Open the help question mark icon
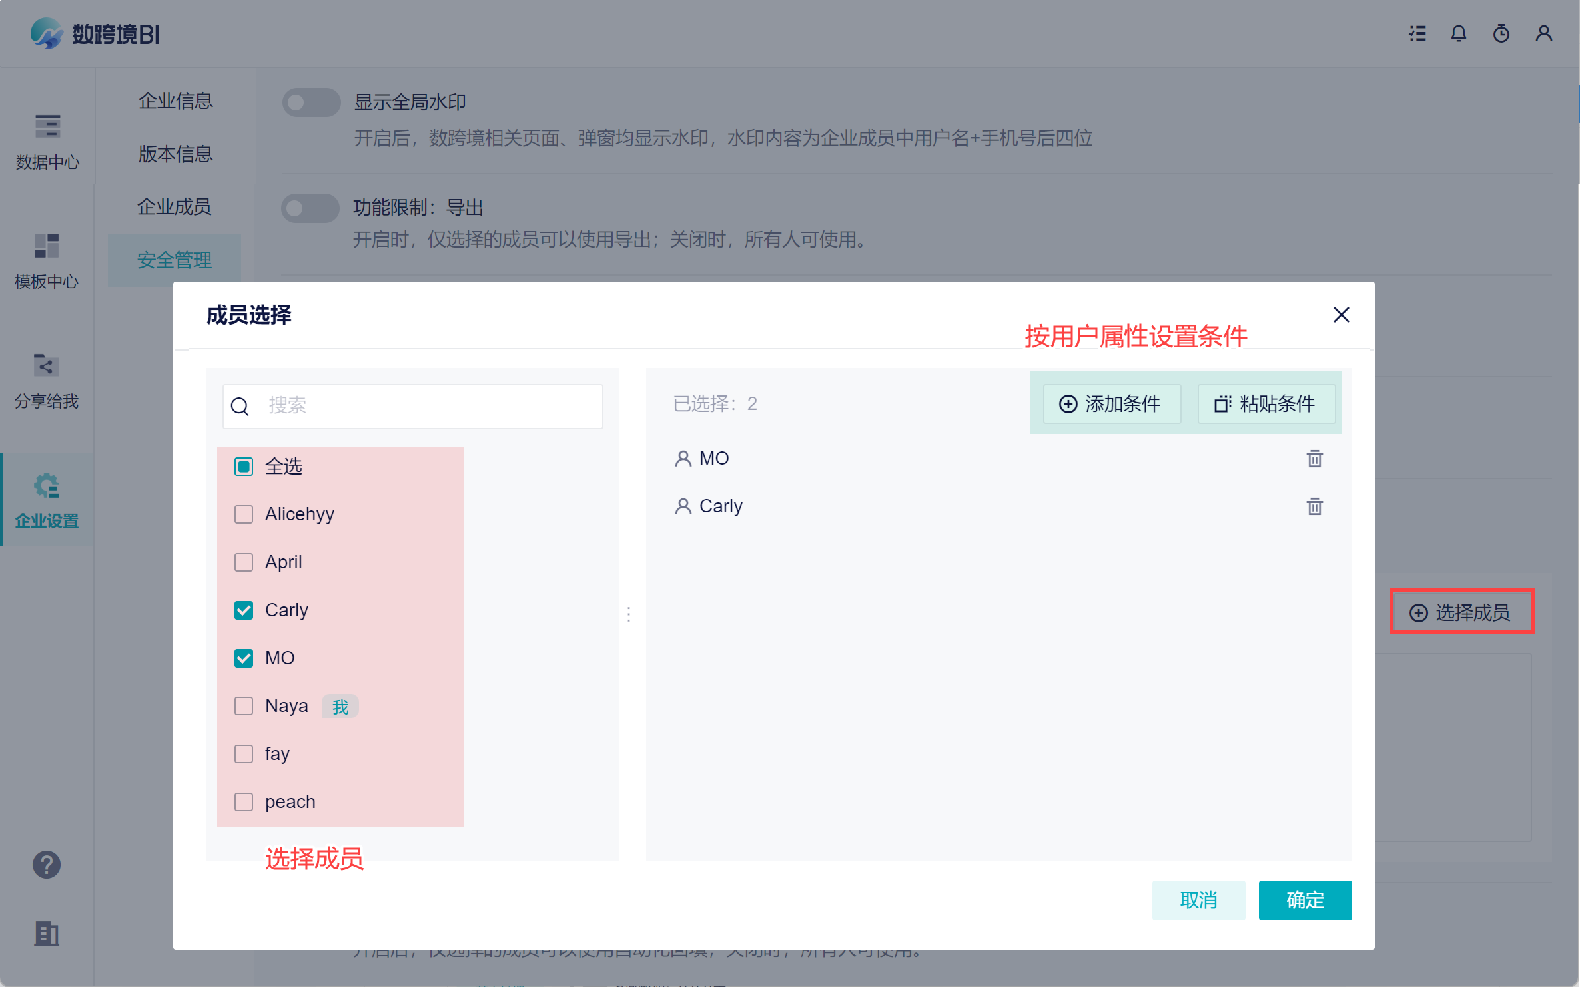Image resolution: width=1580 pixels, height=987 pixels. [47, 865]
